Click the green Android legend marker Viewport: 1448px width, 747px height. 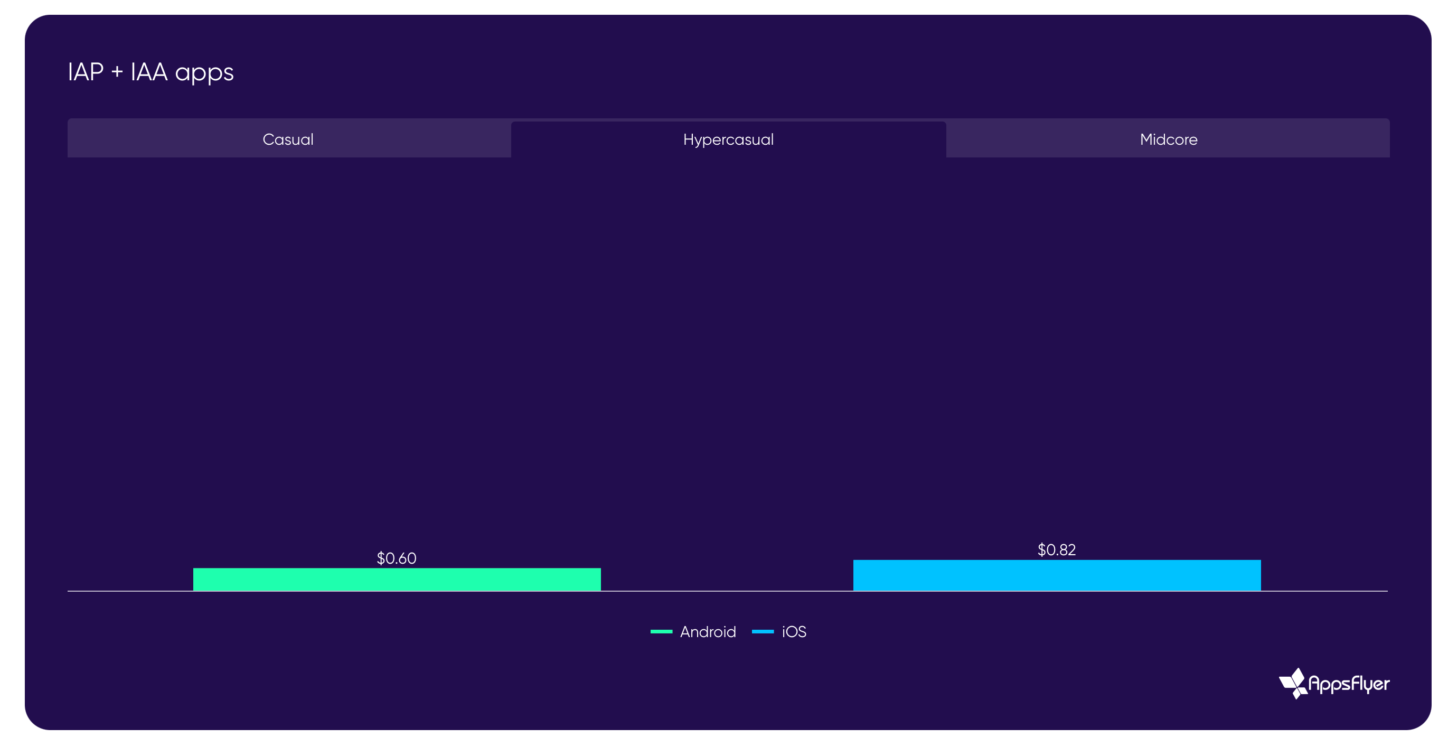661,632
